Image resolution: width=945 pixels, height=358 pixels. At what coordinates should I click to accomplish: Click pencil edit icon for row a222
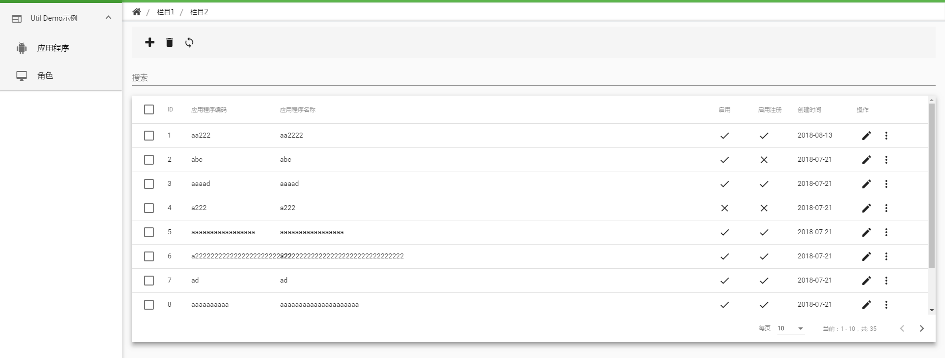click(866, 208)
